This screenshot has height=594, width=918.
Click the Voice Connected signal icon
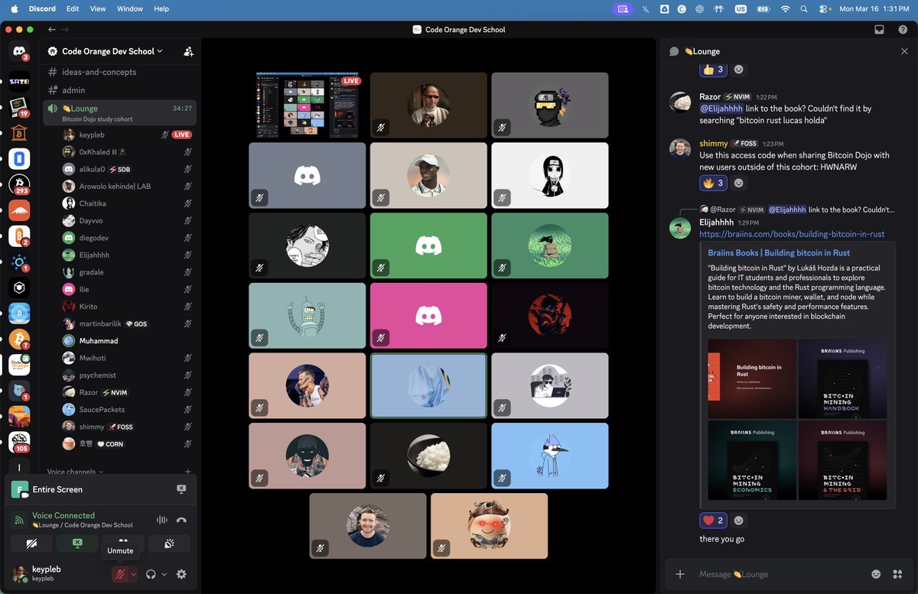(19, 520)
